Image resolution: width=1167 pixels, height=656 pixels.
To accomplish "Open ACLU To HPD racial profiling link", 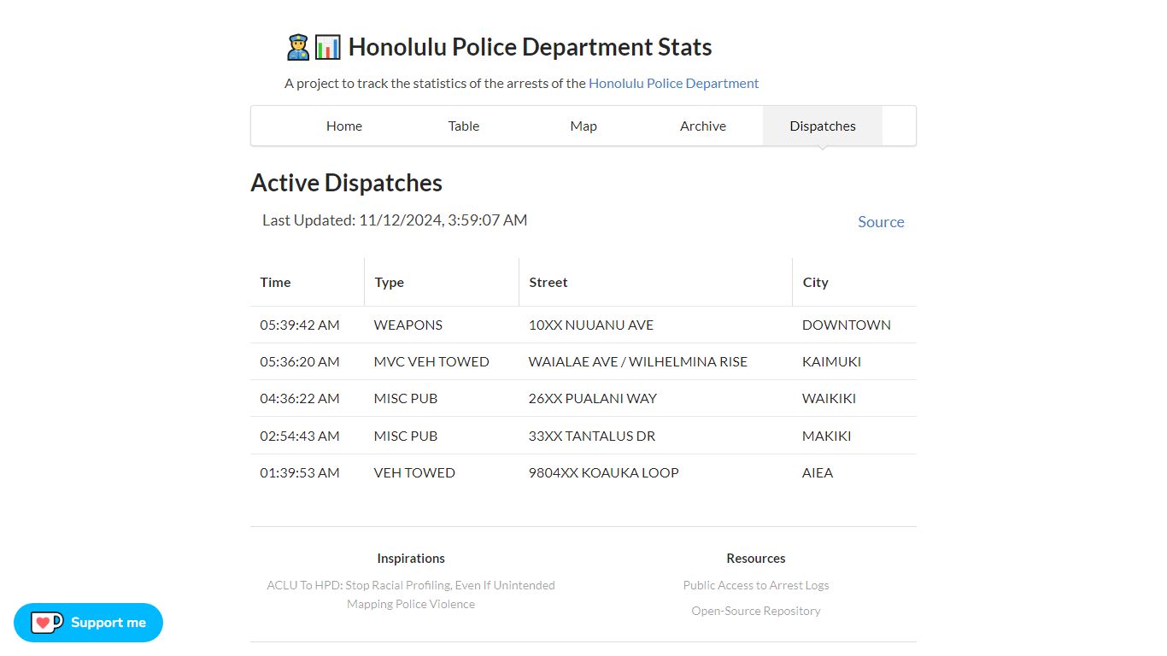I will [x=411, y=585].
